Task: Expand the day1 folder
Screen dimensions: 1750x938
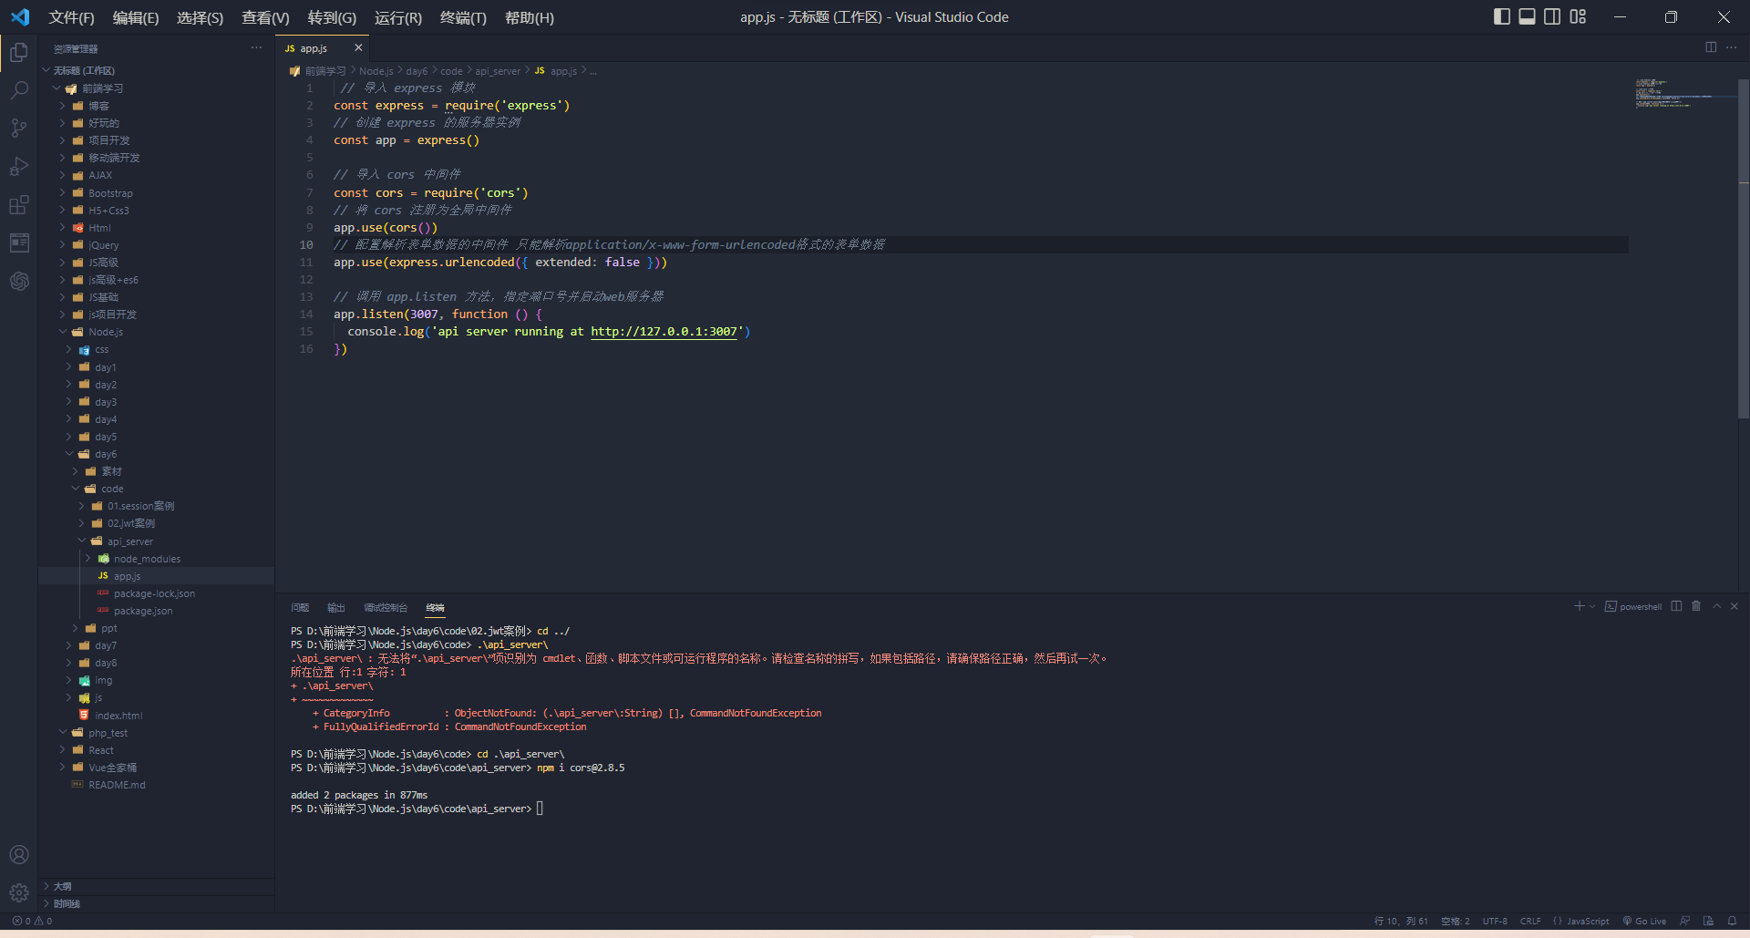Action: point(156,367)
